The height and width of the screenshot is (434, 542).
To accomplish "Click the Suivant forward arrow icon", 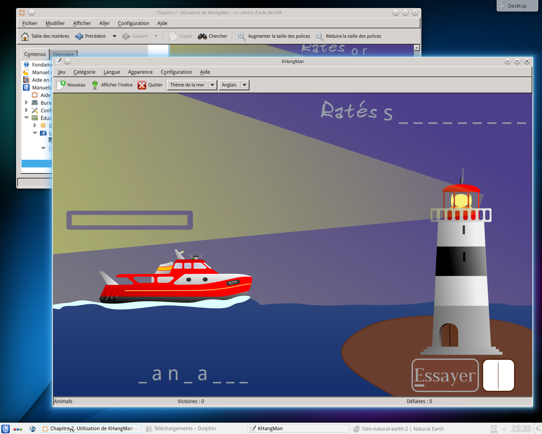I will pyautogui.click(x=126, y=36).
